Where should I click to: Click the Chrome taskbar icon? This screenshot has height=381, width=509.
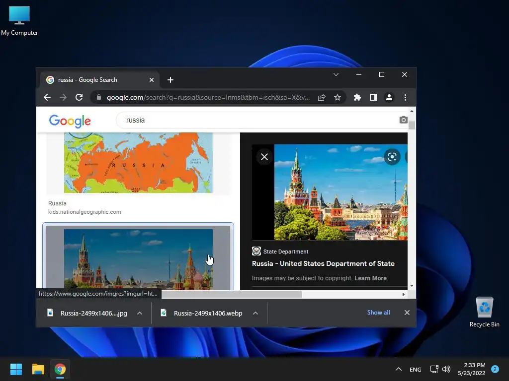pos(60,369)
